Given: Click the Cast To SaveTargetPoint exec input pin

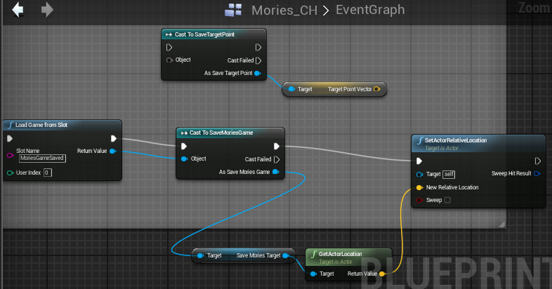Looking at the screenshot, I should click(169, 47).
